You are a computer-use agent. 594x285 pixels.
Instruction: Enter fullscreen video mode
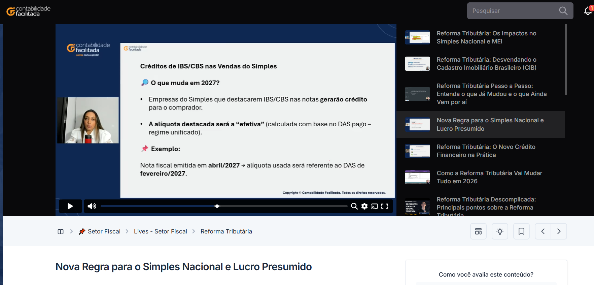click(385, 206)
